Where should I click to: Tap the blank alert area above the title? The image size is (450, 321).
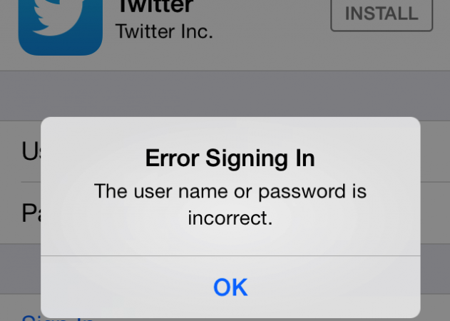pyautogui.click(x=230, y=131)
